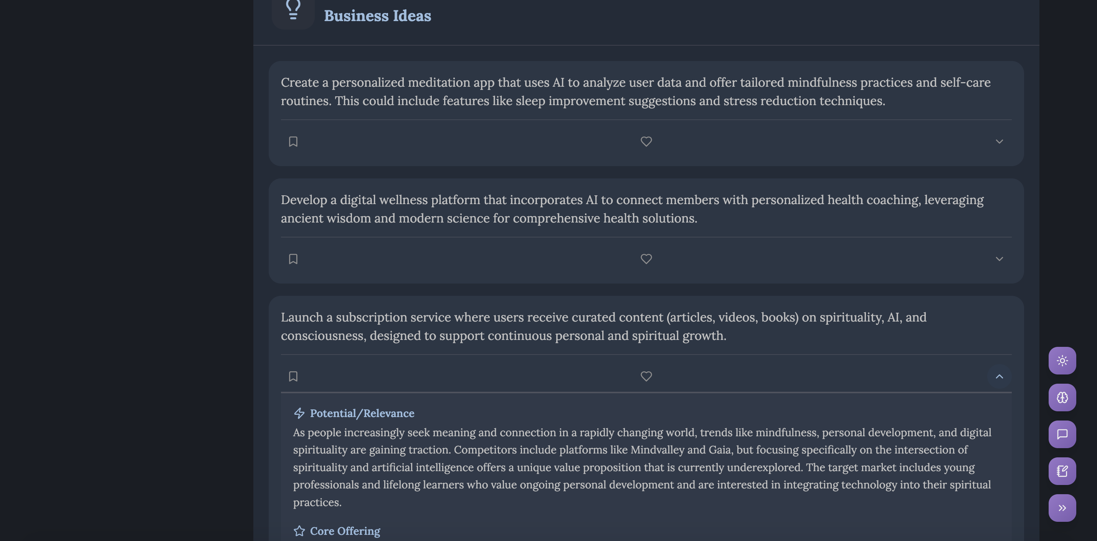Collapse the subscription service idea details

point(999,376)
